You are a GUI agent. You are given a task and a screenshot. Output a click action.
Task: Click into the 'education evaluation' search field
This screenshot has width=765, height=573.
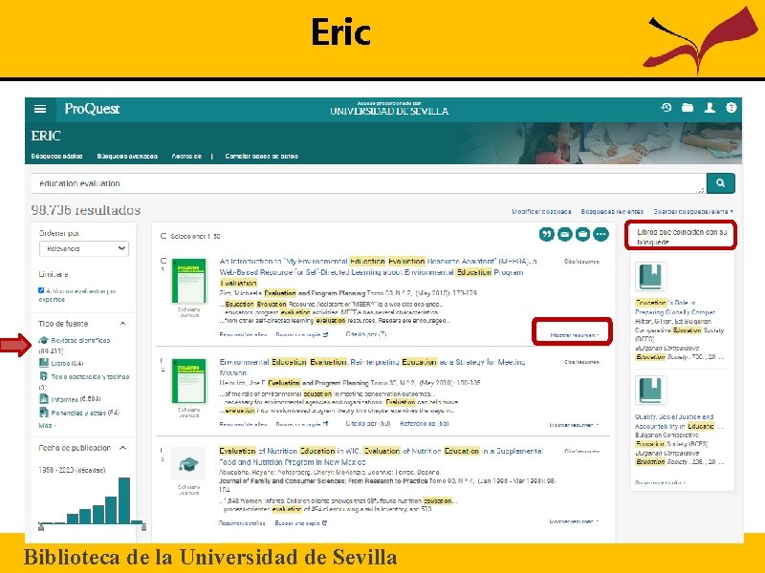368,183
